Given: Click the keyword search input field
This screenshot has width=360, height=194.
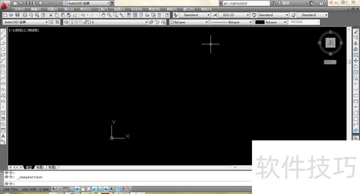Looking at the screenshot, I should click(x=246, y=4).
